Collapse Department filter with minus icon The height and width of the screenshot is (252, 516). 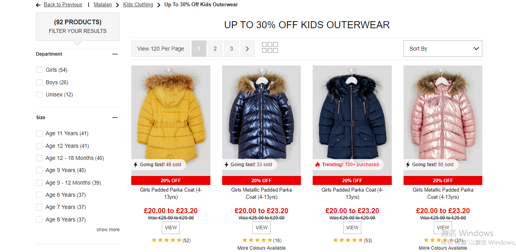[x=115, y=54]
